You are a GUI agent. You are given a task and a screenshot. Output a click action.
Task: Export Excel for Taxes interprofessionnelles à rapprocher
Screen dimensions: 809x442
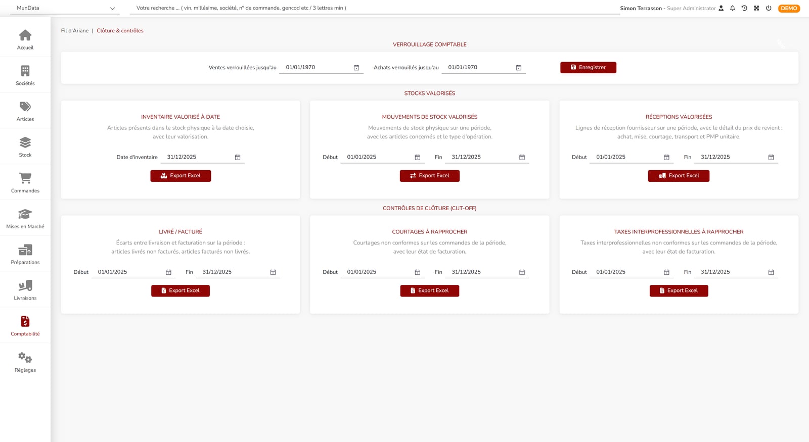[679, 291]
